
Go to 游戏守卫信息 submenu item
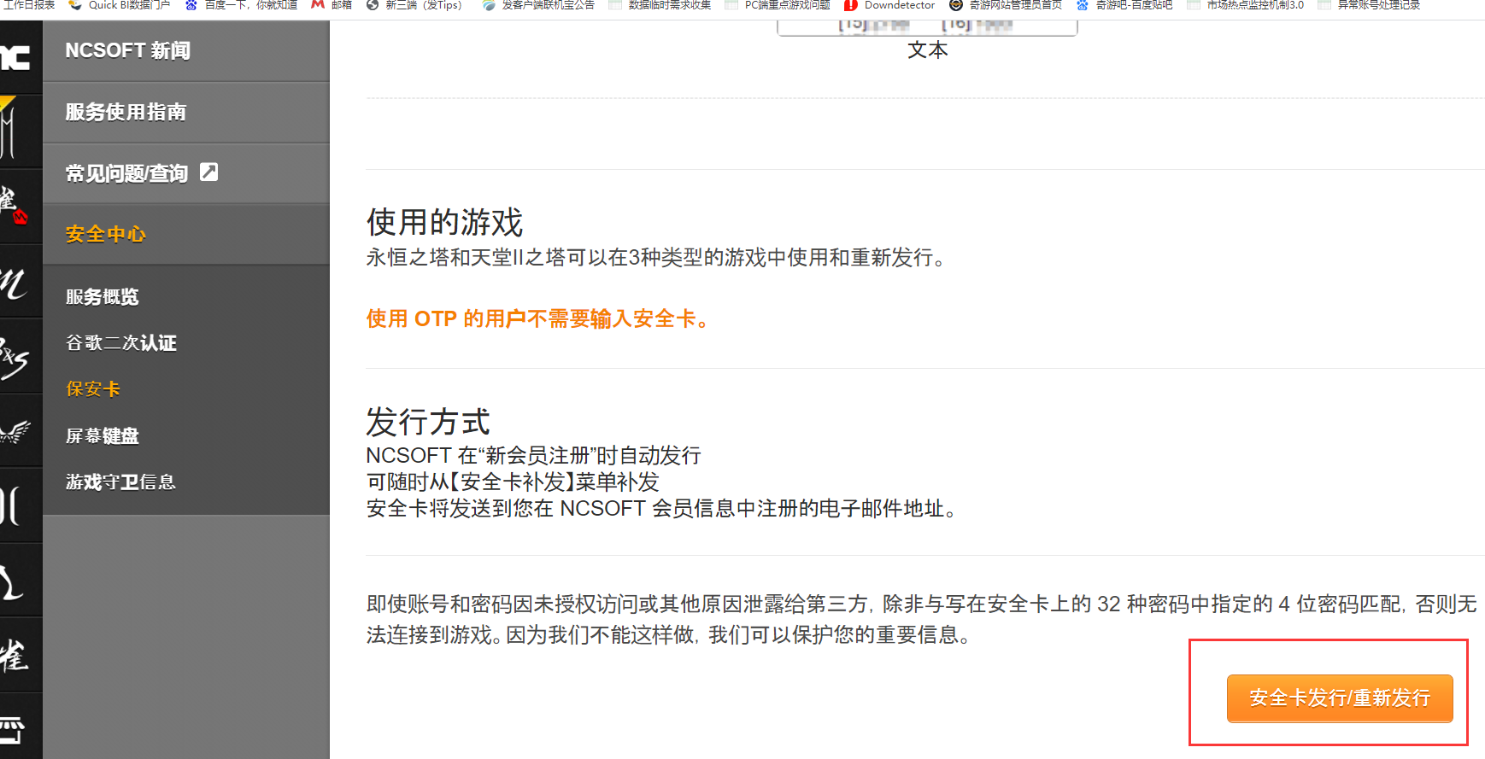tap(120, 482)
